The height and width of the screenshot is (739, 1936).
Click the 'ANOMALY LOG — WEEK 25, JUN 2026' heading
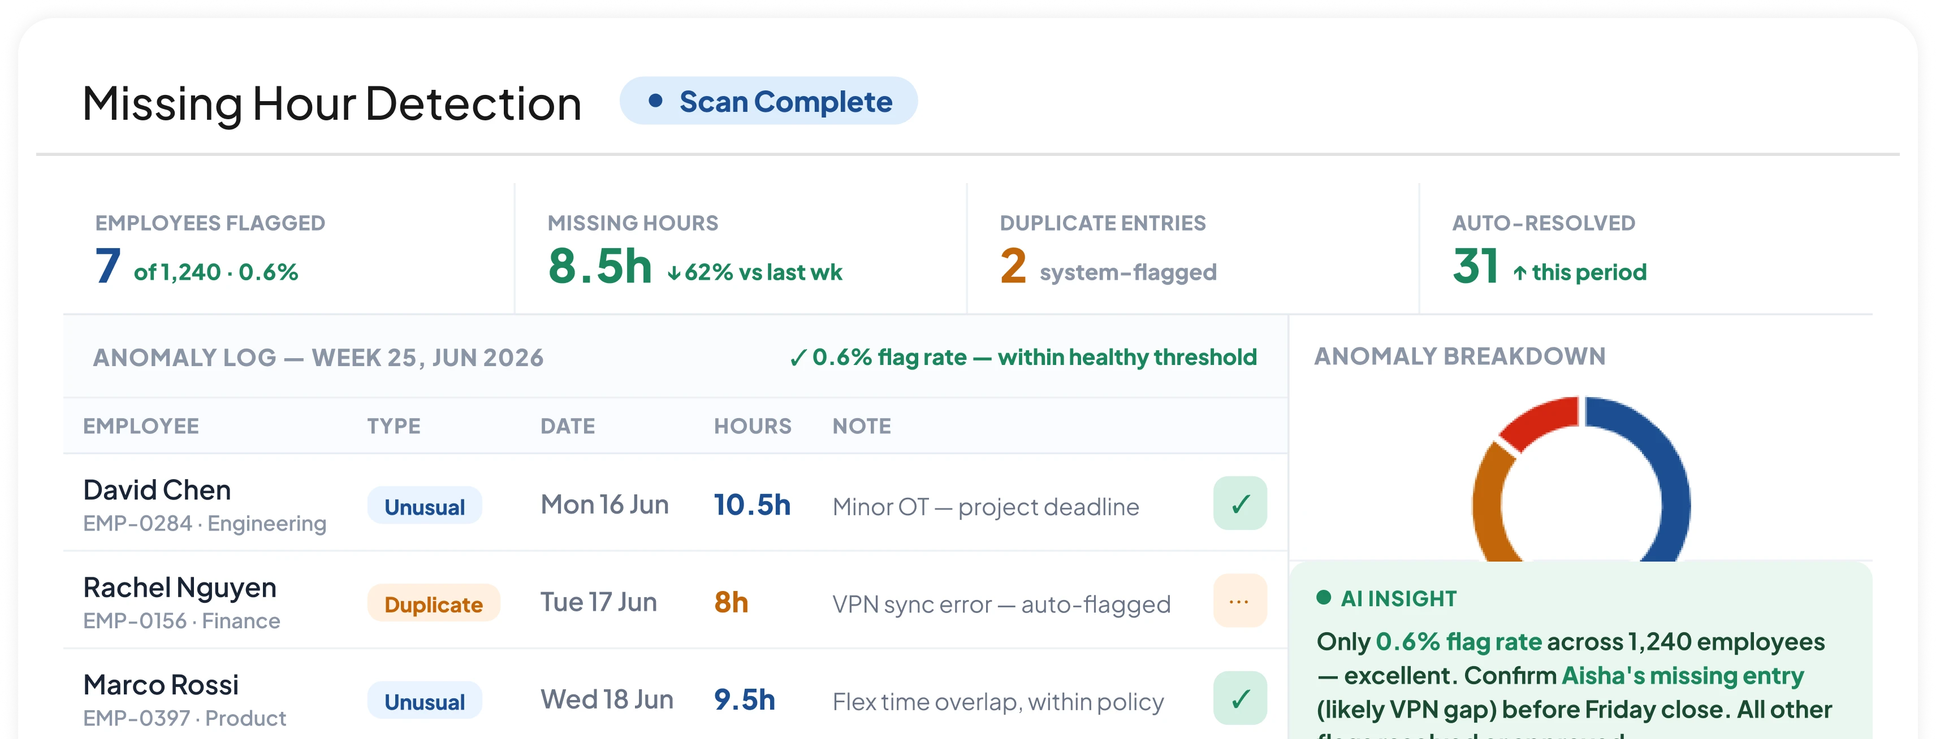318,358
